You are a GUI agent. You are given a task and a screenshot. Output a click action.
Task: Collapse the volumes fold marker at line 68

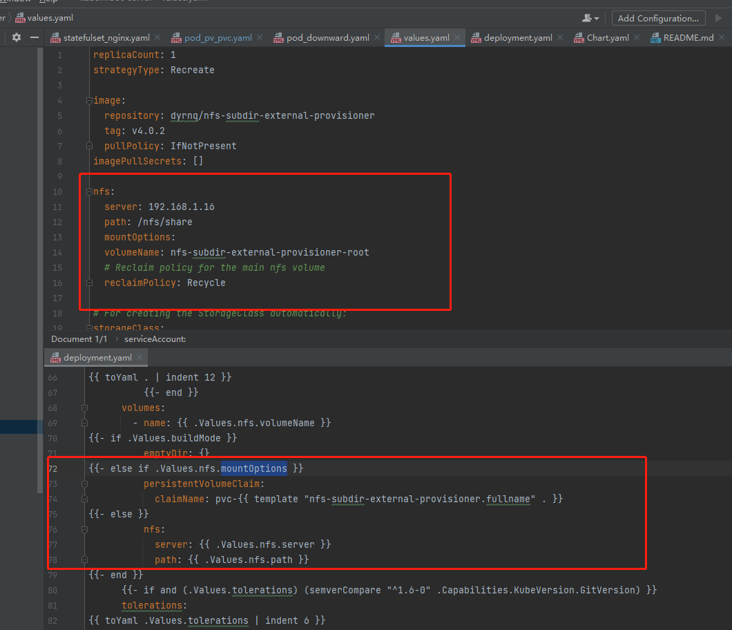pos(84,408)
